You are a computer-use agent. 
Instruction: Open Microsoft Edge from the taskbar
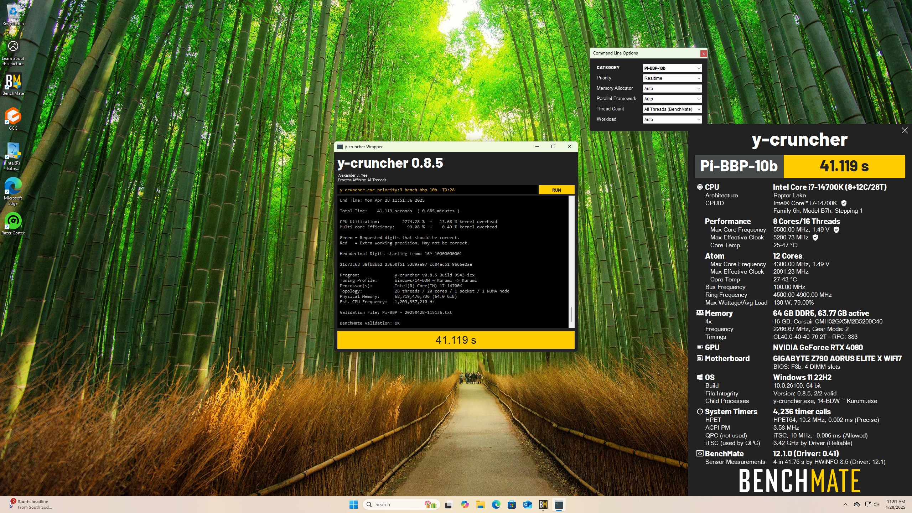click(x=496, y=504)
